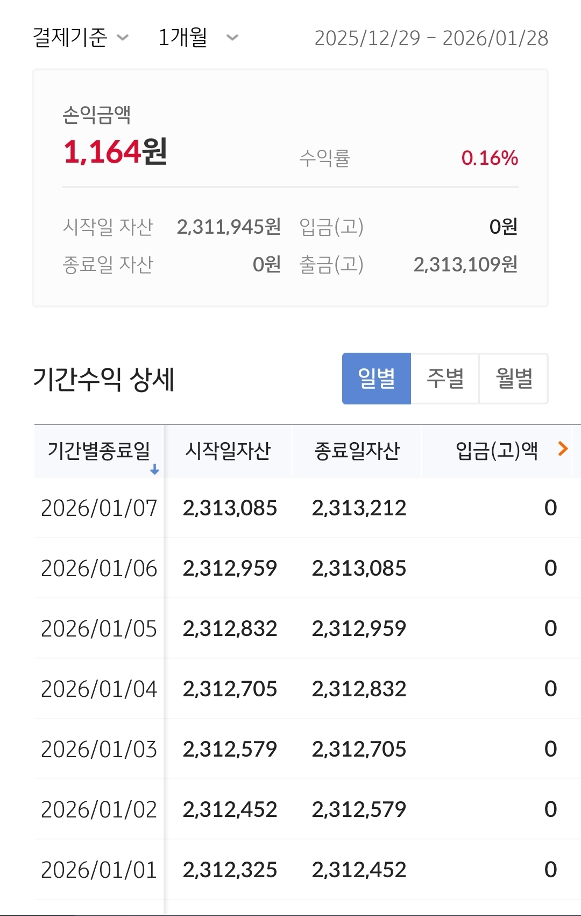
Task: Select the 2026/01/07 row date
Action: coord(99,508)
